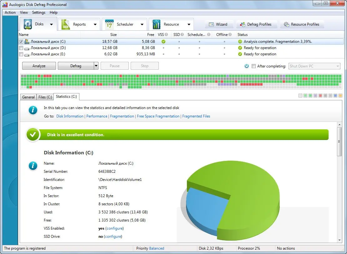Click the VSS column help icon
Image resolution: width=347 pixels, height=254 pixels.
(166, 34)
